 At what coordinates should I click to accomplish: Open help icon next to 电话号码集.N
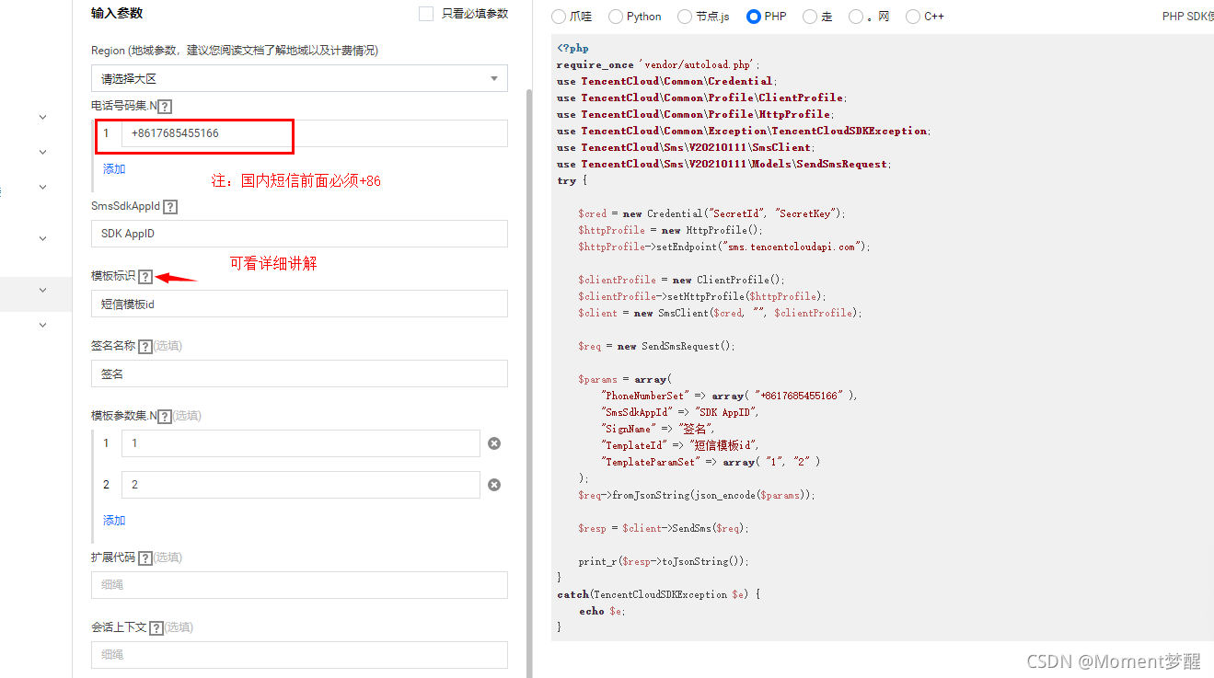click(x=166, y=107)
